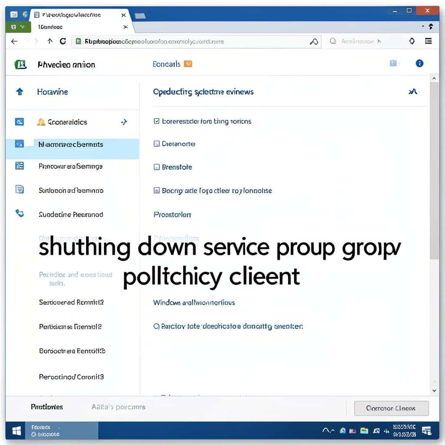Click the scrollbar up arrow
Screen dimensions: 445x445
point(434,78)
